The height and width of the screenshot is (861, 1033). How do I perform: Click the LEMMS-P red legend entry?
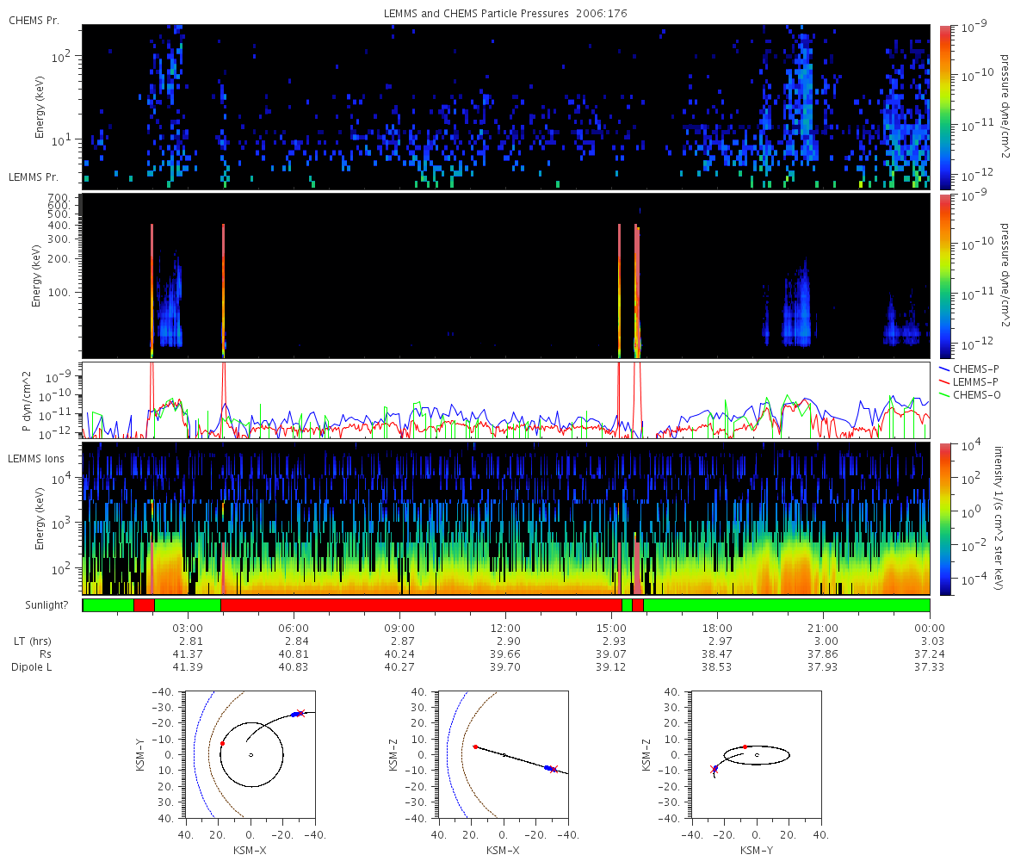pyautogui.click(x=973, y=381)
